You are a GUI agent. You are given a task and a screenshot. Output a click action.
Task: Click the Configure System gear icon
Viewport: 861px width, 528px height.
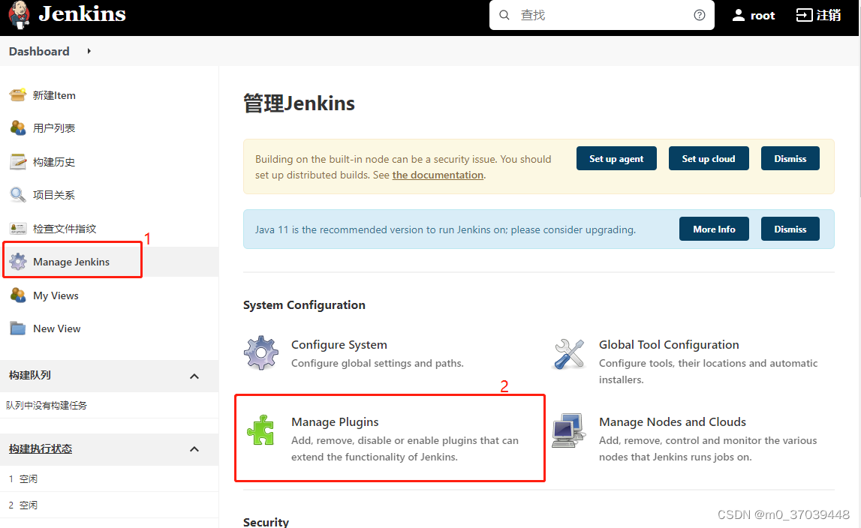pos(260,352)
